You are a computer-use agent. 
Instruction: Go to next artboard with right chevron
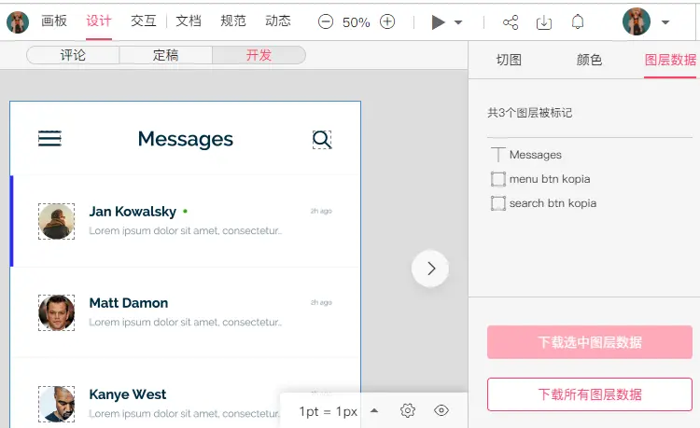click(430, 269)
